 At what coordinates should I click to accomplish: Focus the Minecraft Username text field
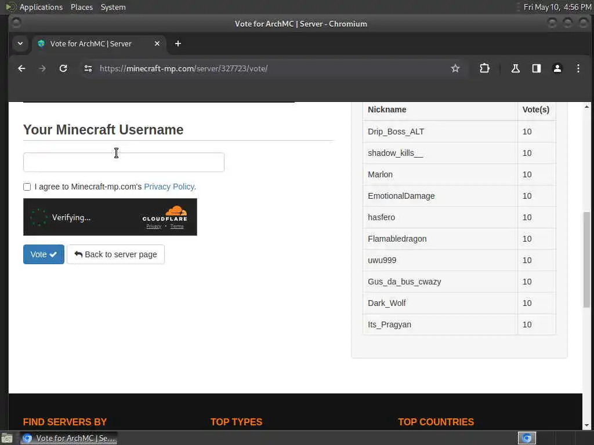pos(124,162)
